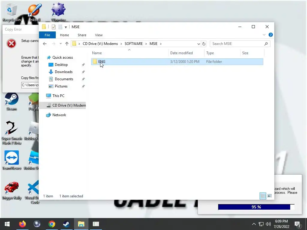Launch the inkball desktop shortcut
The image size is (307, 230).
[35, 13]
